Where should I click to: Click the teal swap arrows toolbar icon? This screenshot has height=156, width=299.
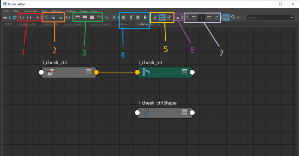[14, 17]
